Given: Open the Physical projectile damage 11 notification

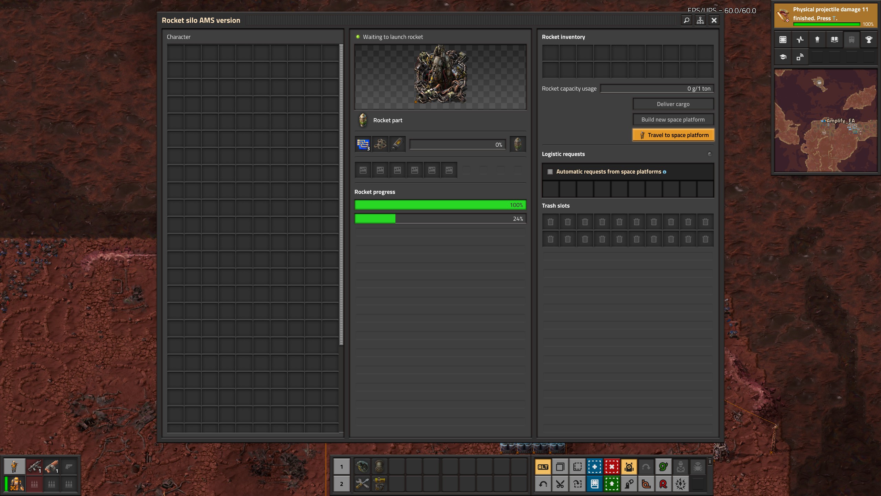Looking at the screenshot, I should [x=825, y=15].
